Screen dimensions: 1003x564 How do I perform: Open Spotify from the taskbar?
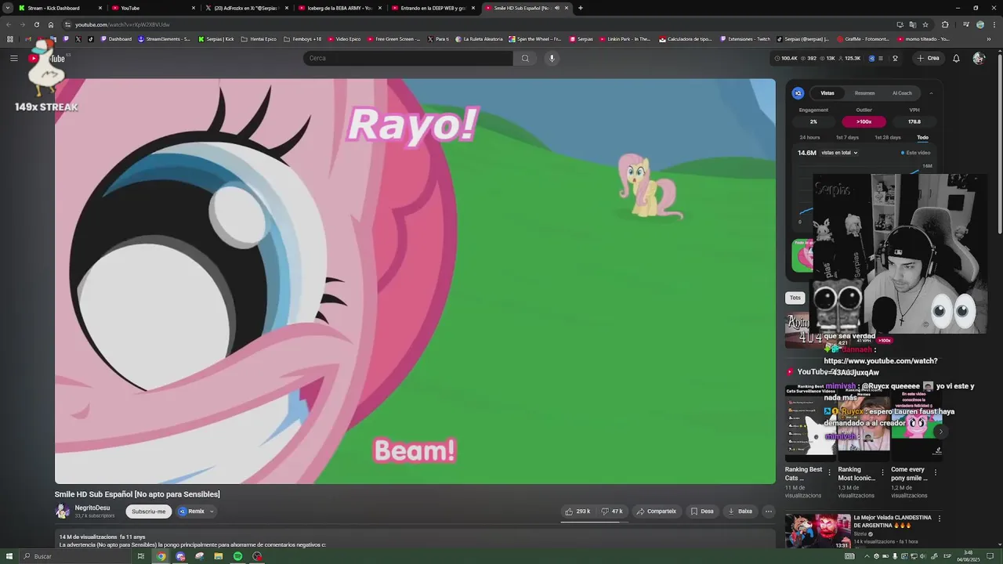click(237, 556)
